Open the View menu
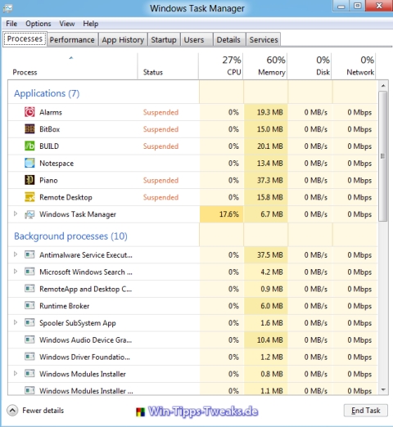393x427 pixels. [x=67, y=24]
